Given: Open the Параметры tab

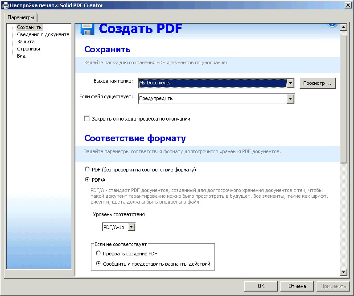Looking at the screenshot, I should [21, 17].
